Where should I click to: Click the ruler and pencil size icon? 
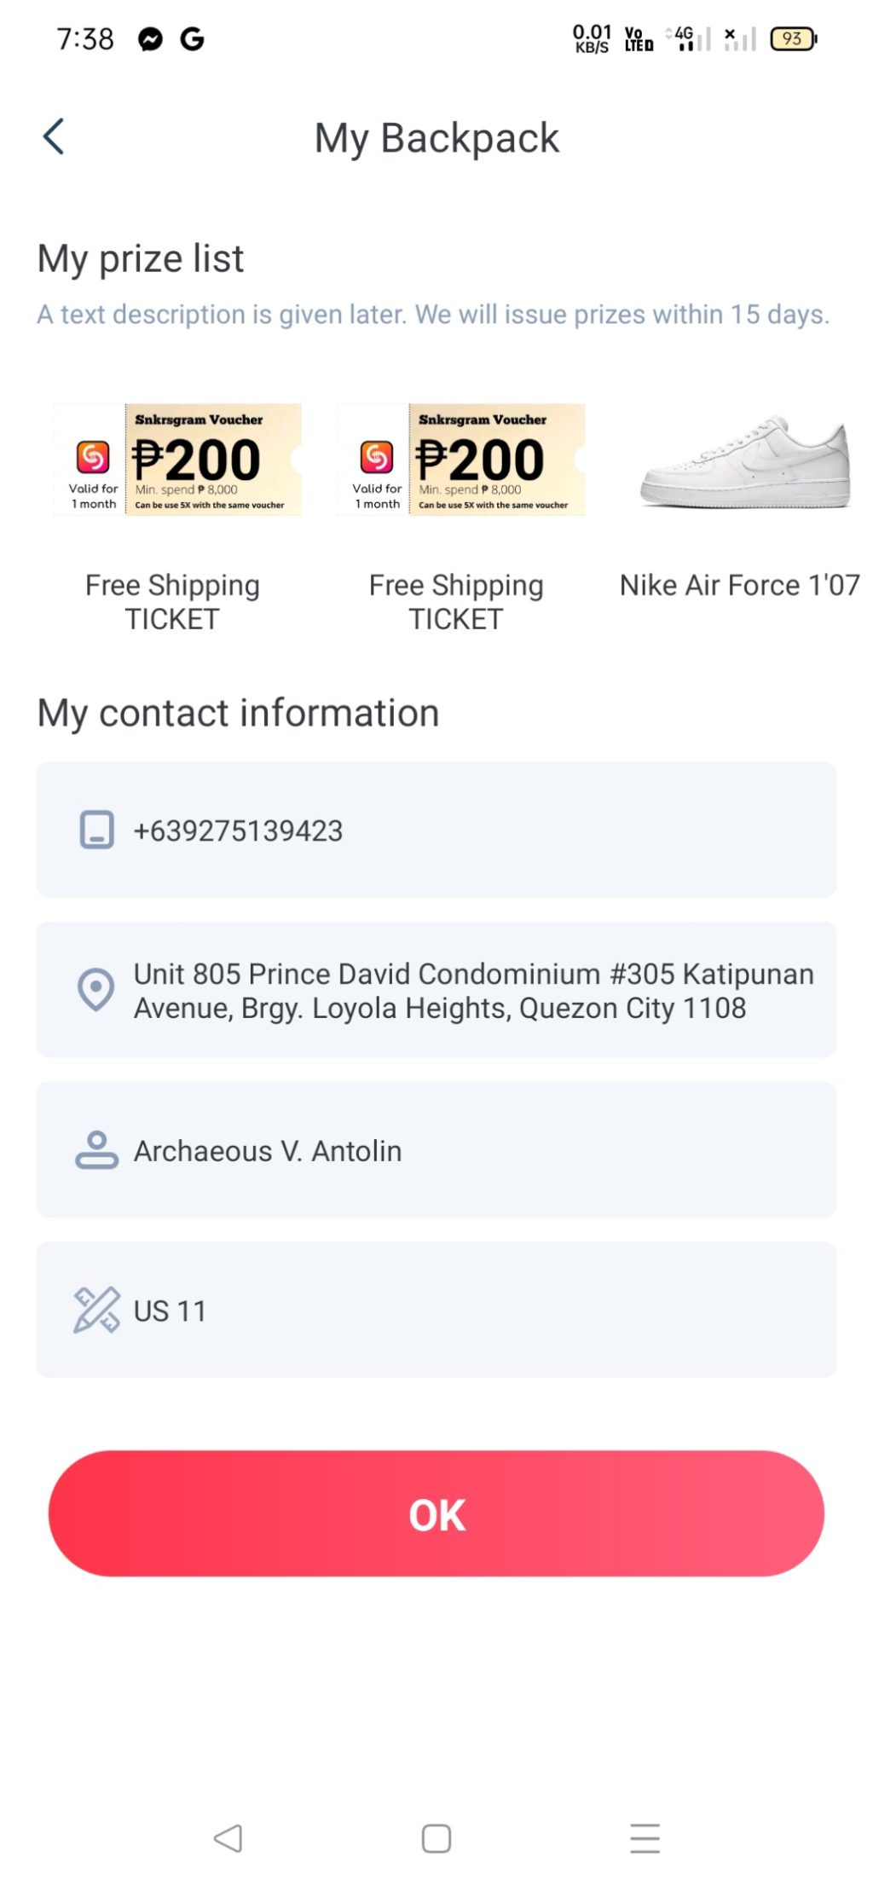[96, 1310]
